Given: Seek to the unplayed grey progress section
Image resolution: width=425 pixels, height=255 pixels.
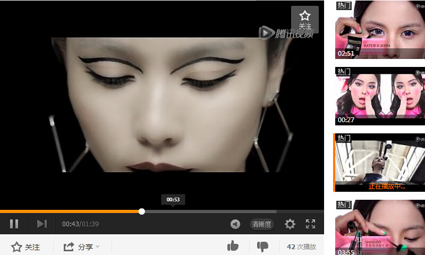Looking at the screenshot, I should coord(210,211).
